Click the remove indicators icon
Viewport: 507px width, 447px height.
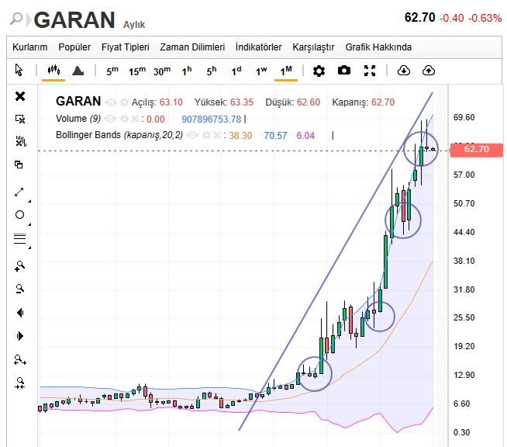(x=21, y=141)
